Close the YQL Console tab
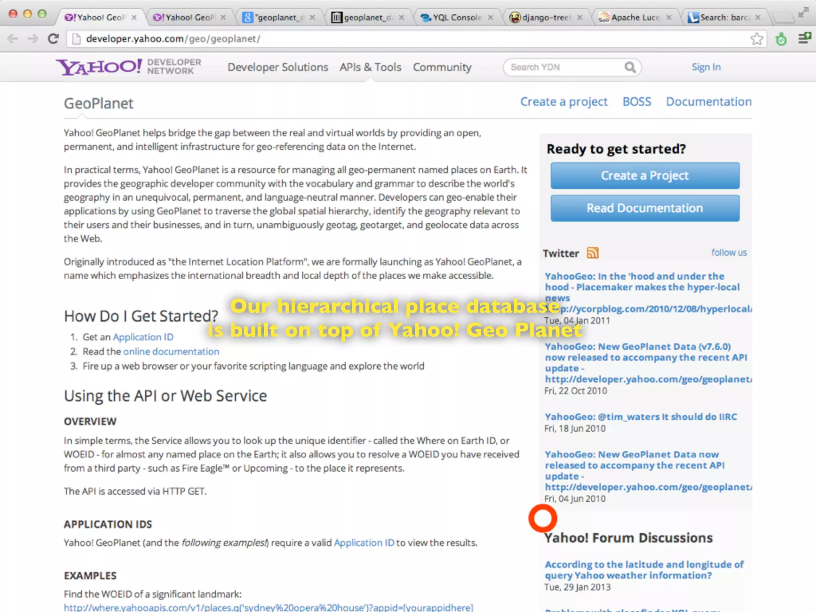 (x=490, y=18)
